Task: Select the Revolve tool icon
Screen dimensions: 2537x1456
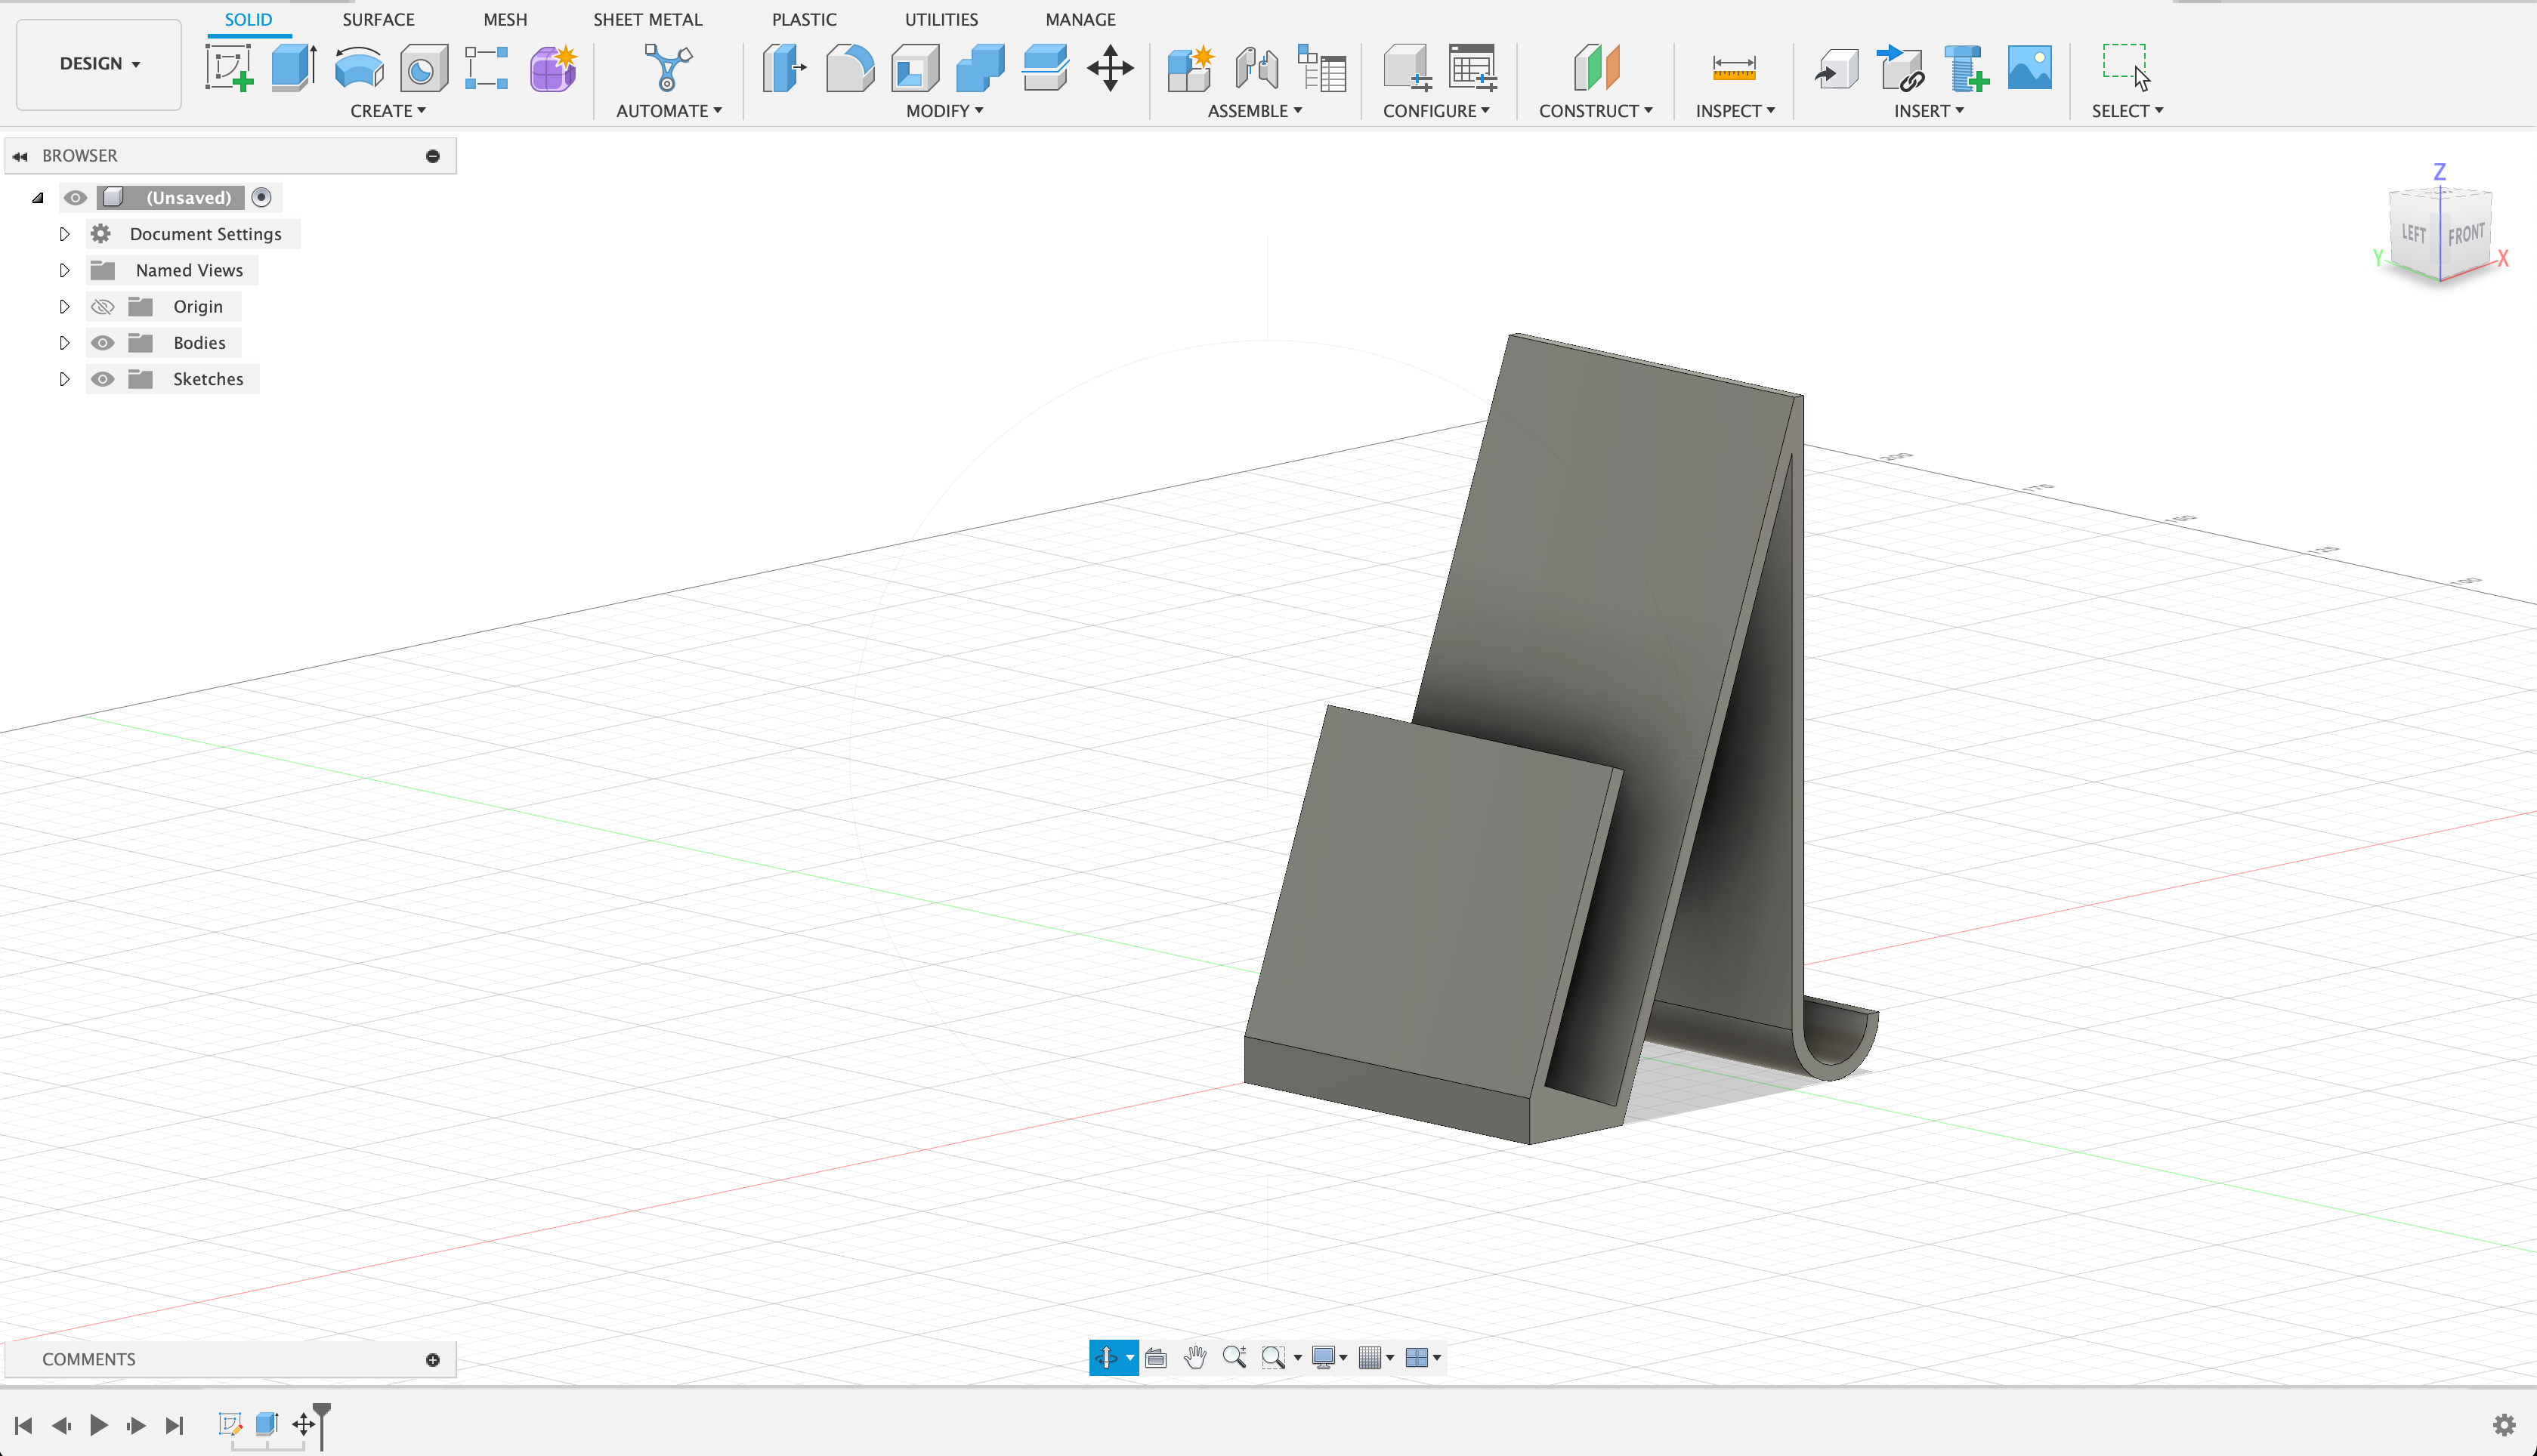Action: pyautogui.click(x=358, y=68)
